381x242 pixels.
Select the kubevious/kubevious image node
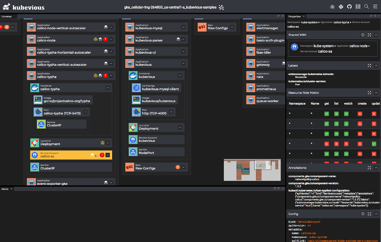point(155,100)
